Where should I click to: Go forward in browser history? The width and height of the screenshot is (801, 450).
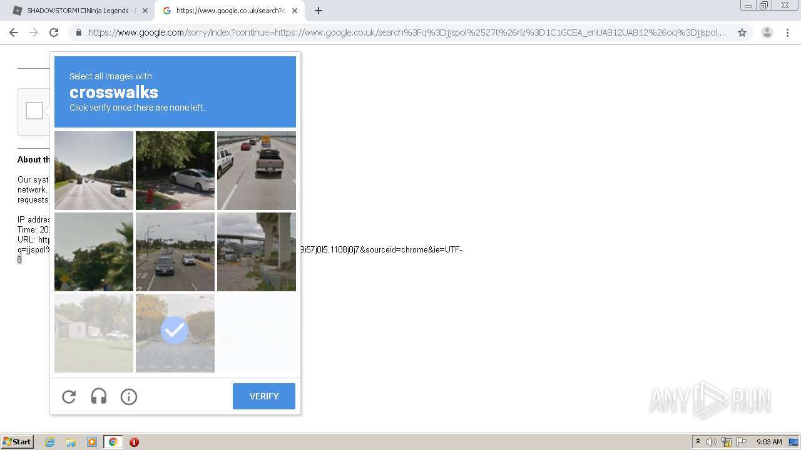(x=34, y=32)
